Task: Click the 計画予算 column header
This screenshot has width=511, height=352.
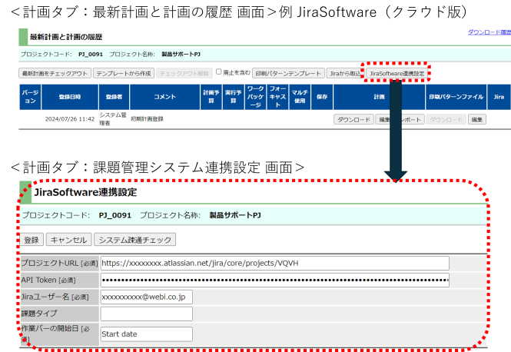Action: 211,97
